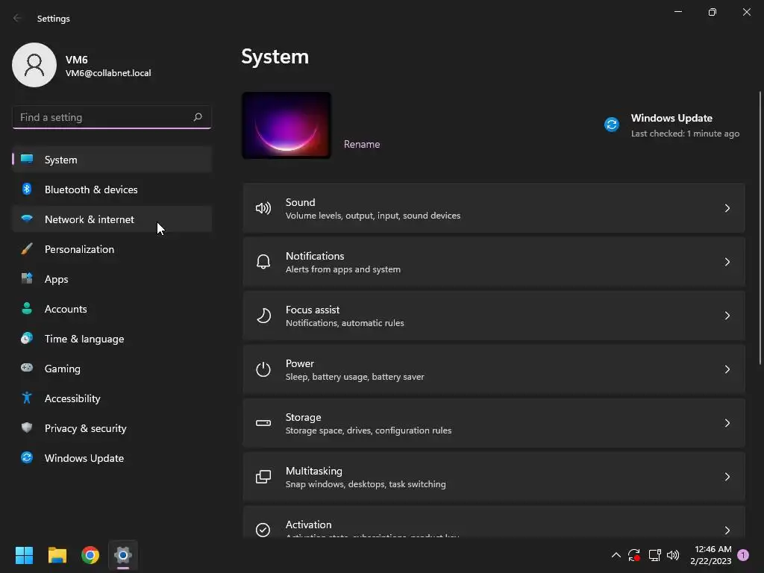Image resolution: width=764 pixels, height=573 pixels.
Task: Open the notification count badge
Action: point(743,555)
